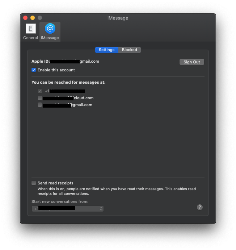
Task: Click the Apple ID gmail.com address text
Action: [x=75, y=61]
